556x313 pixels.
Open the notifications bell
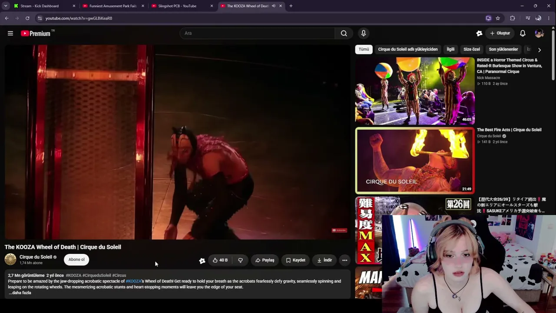[x=523, y=33]
